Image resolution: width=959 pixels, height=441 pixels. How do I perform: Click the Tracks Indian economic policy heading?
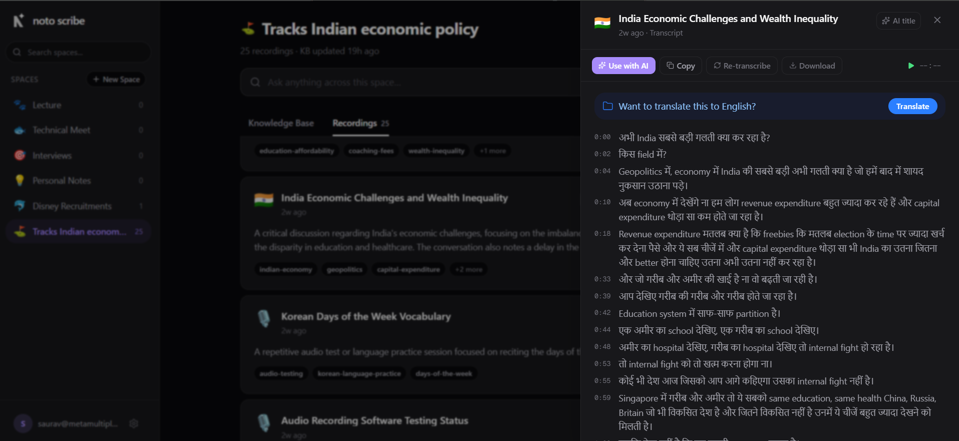click(x=370, y=29)
